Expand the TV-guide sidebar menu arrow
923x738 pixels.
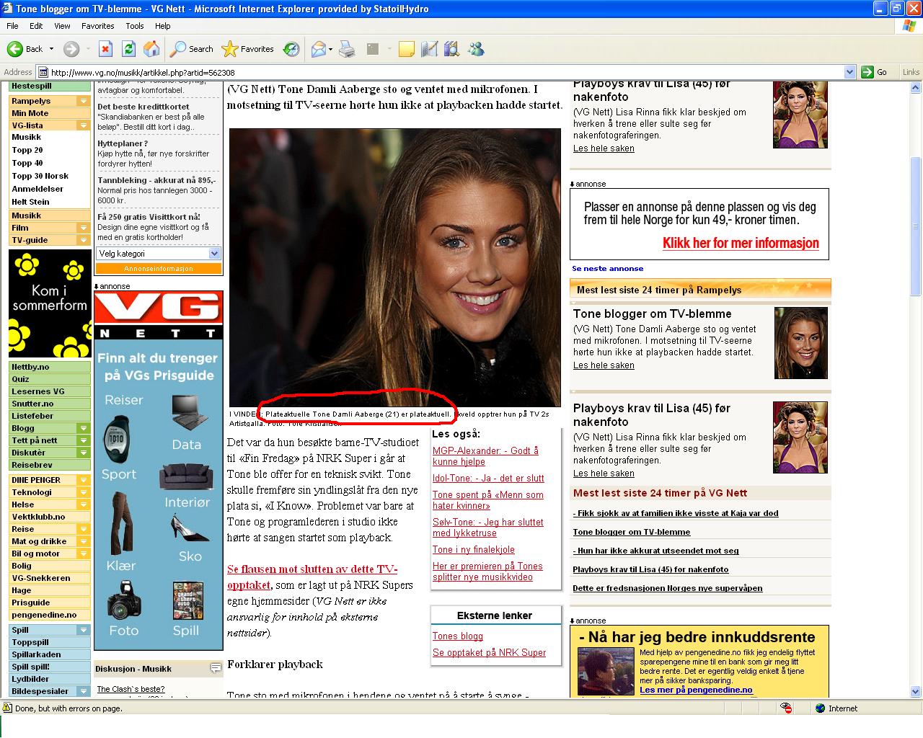pyautogui.click(x=84, y=240)
